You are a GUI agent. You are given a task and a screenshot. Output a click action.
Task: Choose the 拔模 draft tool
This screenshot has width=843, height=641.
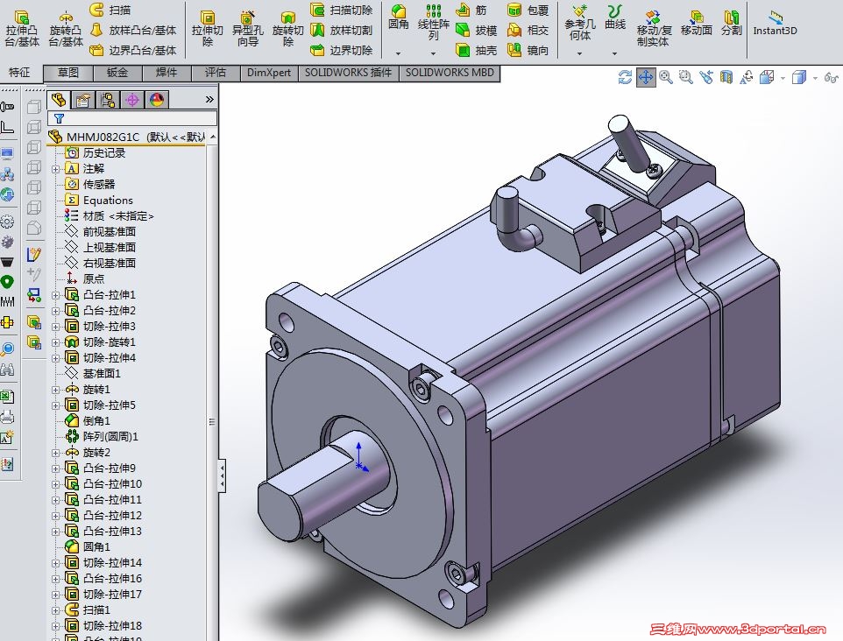click(477, 30)
